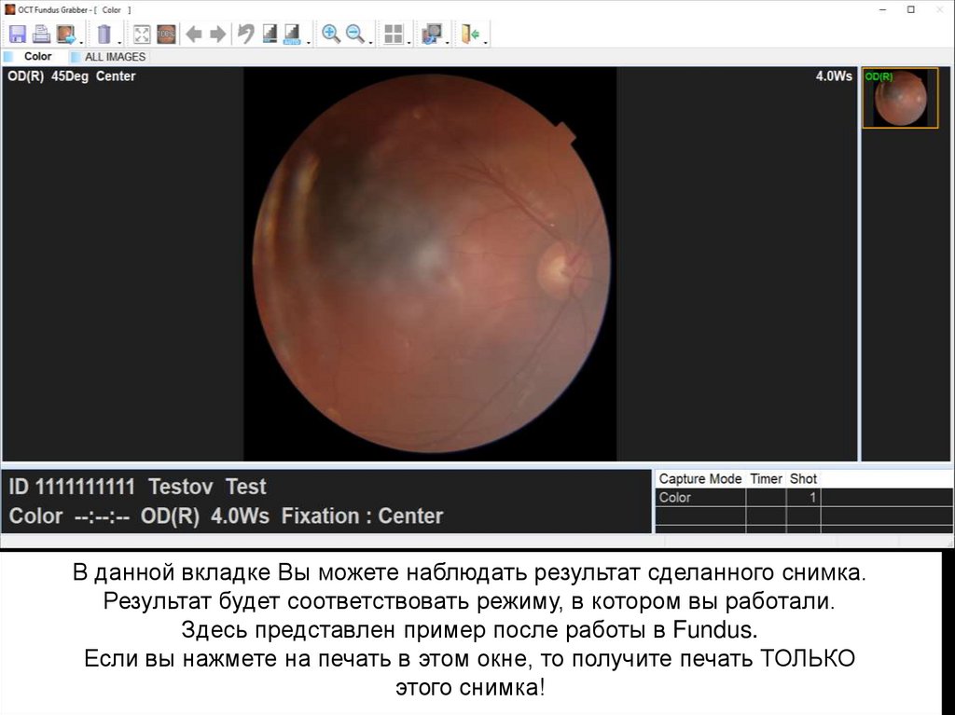Click the auto contrast adjustment icon
The image size is (955, 715).
point(293,34)
